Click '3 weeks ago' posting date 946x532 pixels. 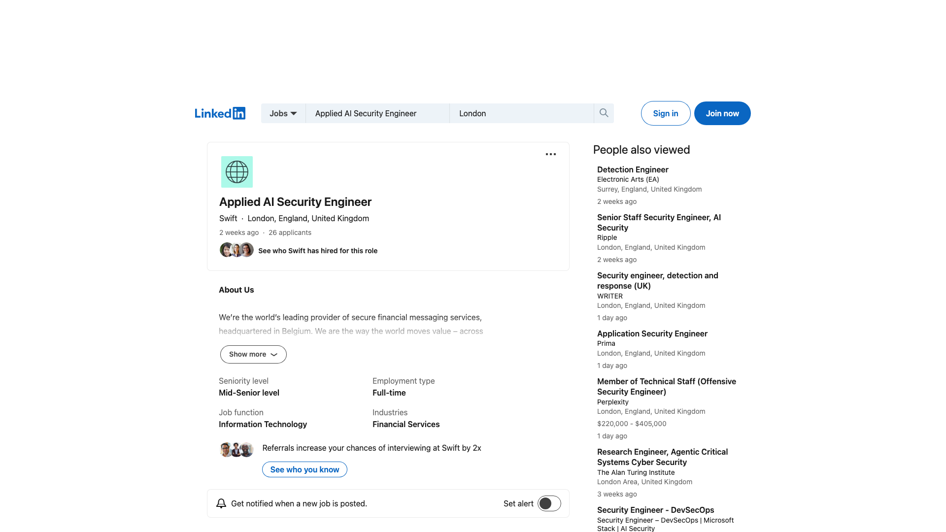point(617,494)
